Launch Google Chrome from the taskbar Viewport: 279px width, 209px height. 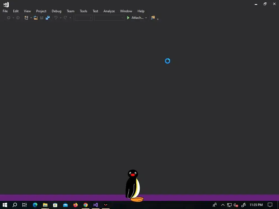coord(86,205)
